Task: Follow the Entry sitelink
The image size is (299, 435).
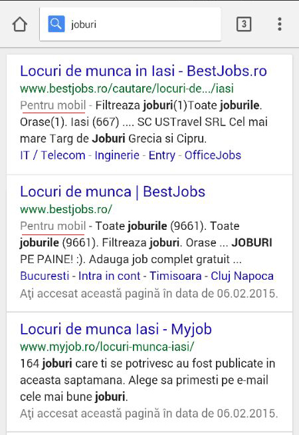Action: tap(162, 155)
